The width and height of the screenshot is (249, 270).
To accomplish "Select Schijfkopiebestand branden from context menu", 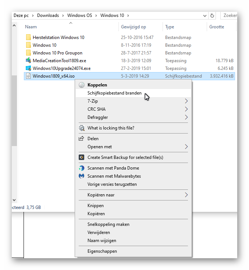I will click(114, 93).
